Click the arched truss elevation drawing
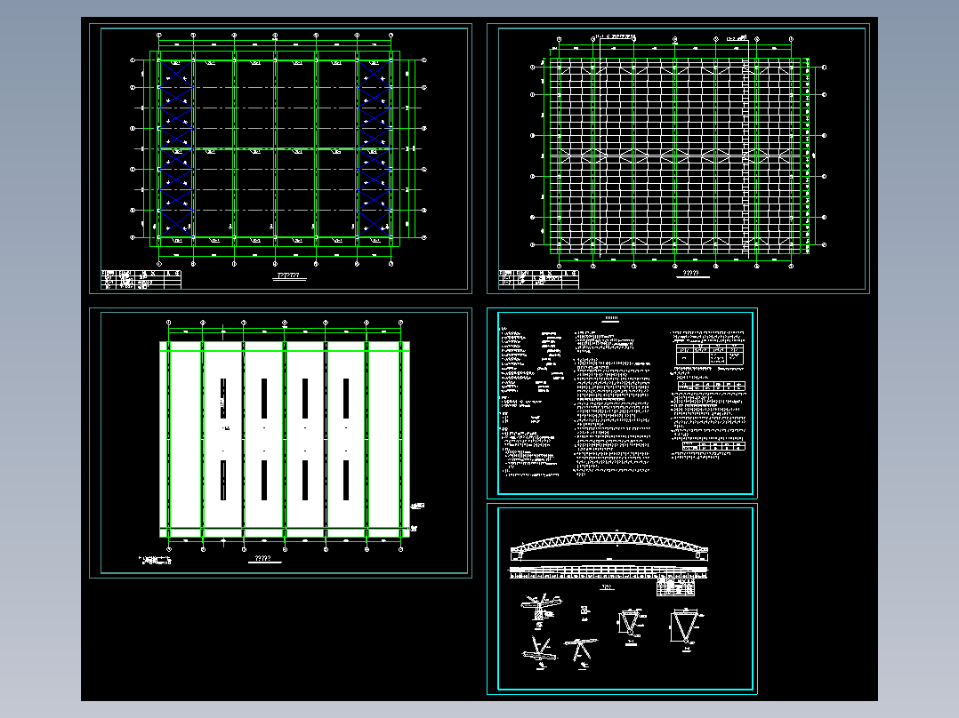Screen dimensions: 959x718 click(609, 546)
